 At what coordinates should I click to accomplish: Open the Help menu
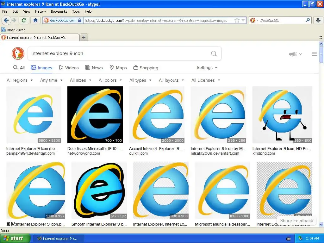point(88,11)
